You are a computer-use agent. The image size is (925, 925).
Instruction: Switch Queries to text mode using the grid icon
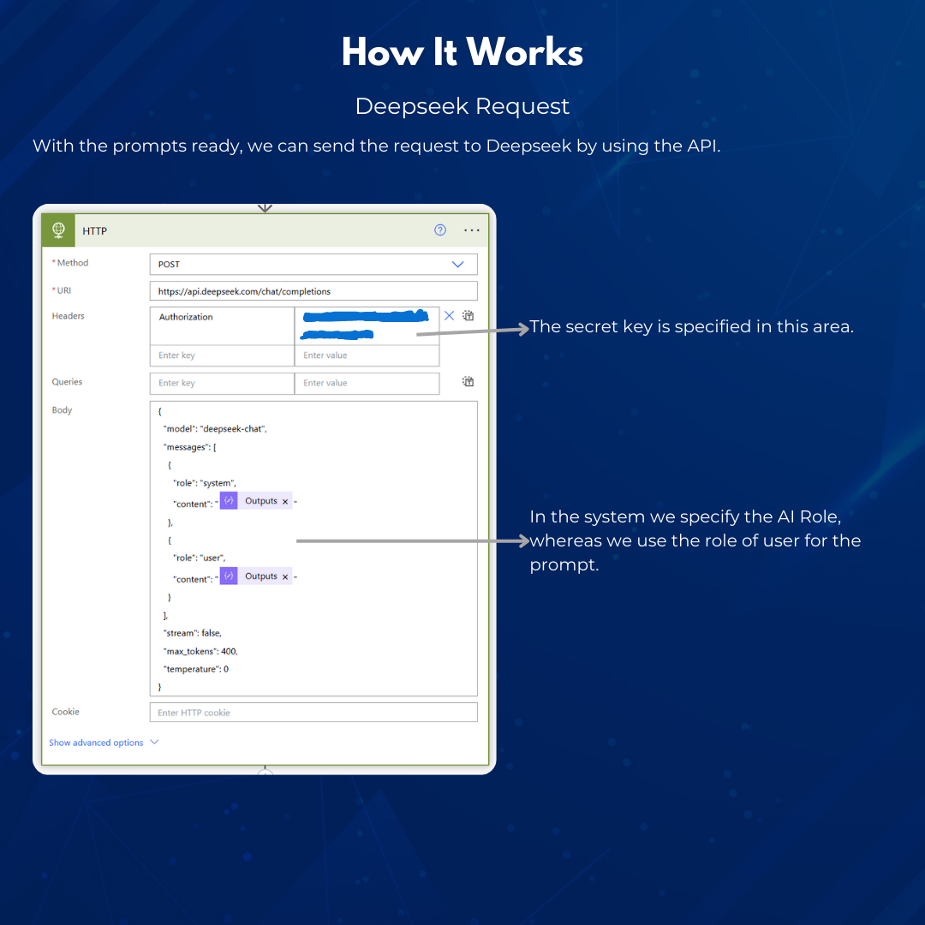coord(468,382)
